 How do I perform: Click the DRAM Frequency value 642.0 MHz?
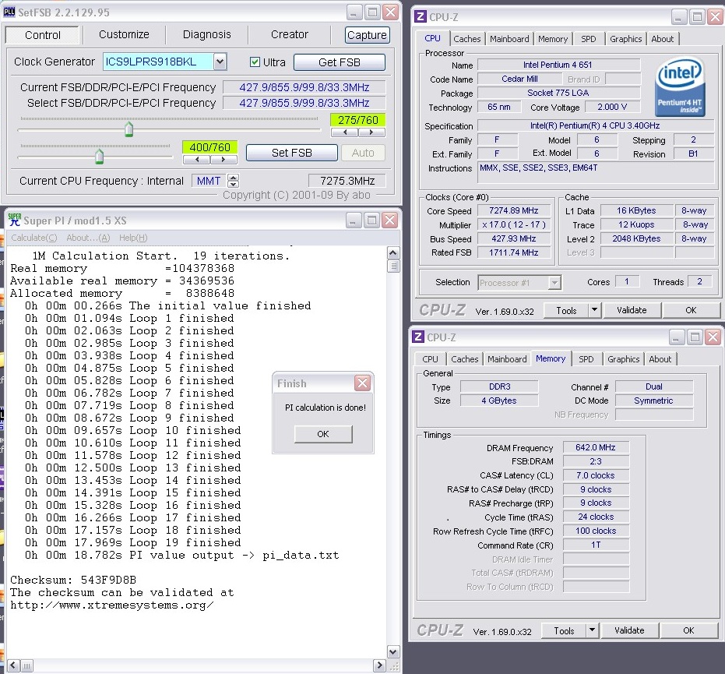596,447
